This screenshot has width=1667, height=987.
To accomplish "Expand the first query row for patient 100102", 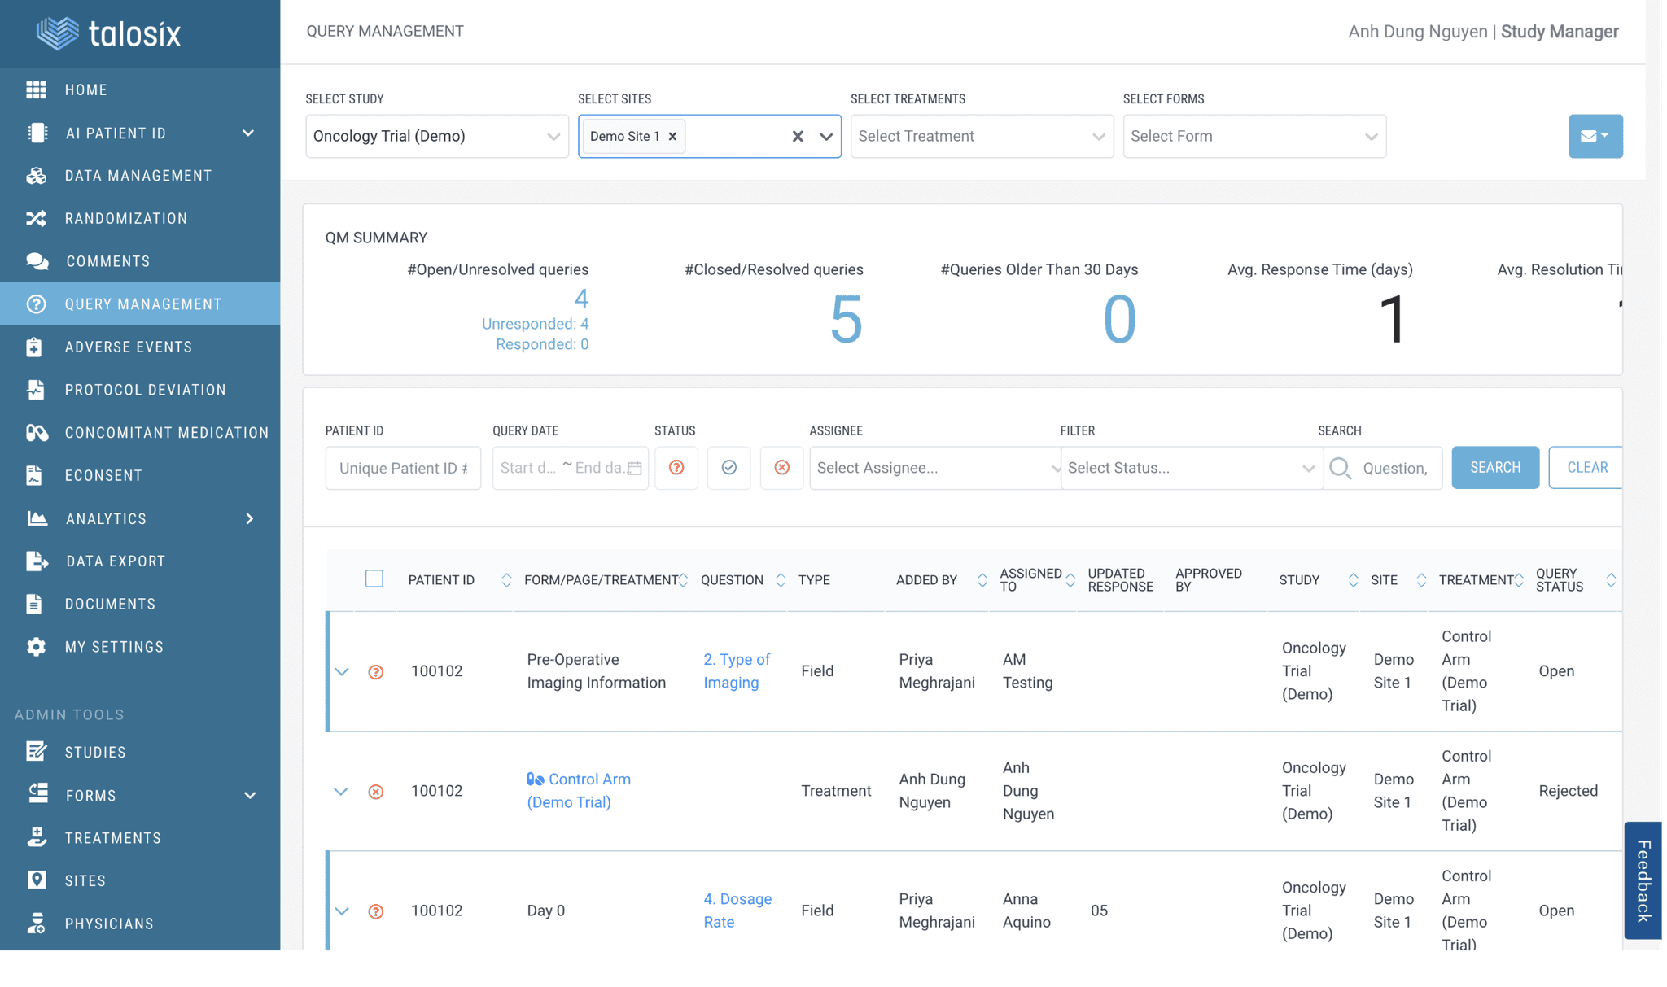I will [x=342, y=671].
